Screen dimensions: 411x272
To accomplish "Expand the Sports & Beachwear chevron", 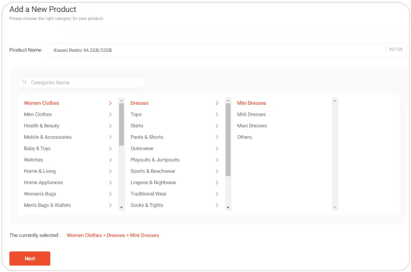I will pos(216,171).
